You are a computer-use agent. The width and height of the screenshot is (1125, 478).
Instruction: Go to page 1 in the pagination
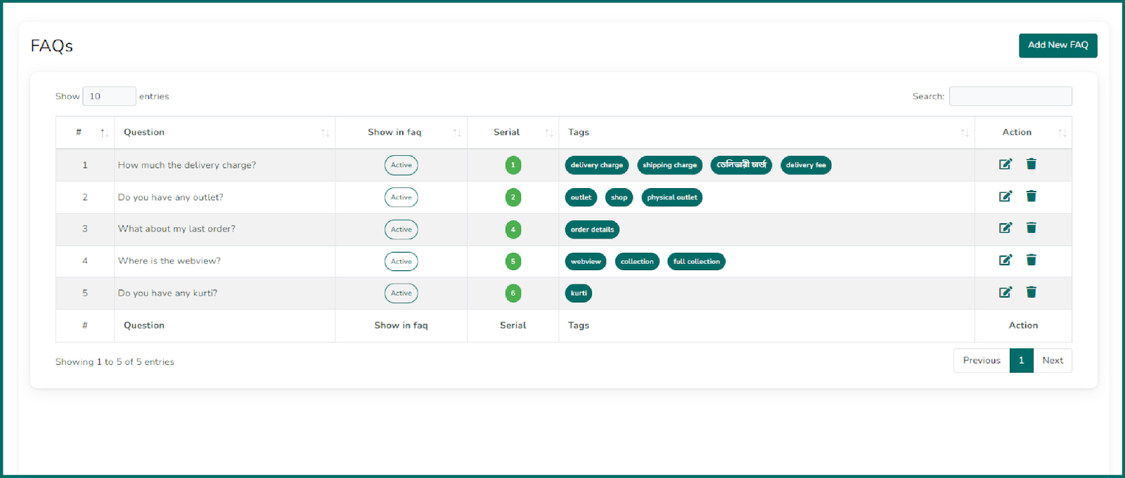pyautogui.click(x=1021, y=360)
